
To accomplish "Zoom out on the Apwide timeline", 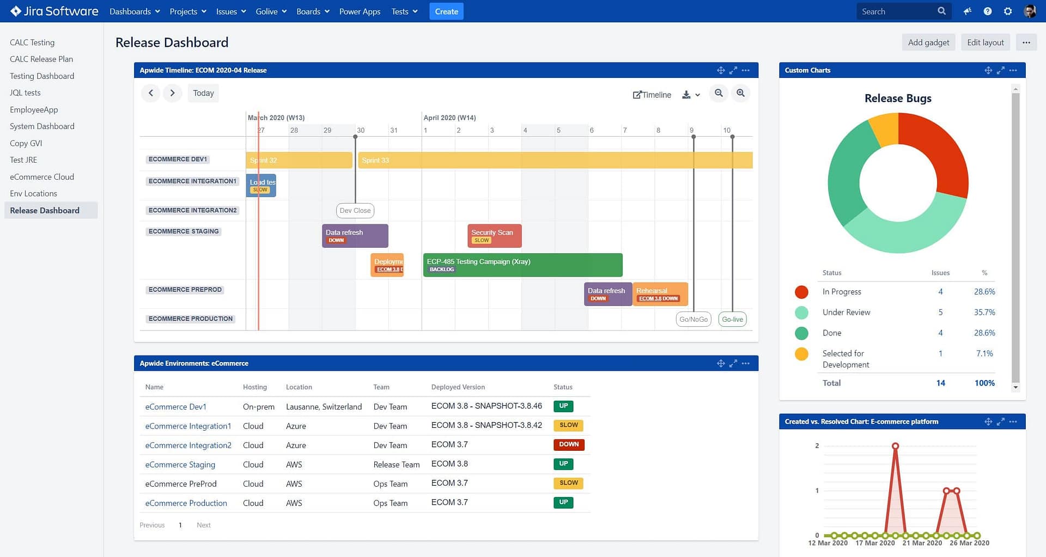I will click(718, 93).
